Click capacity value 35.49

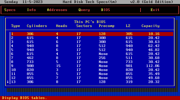tap(154, 74)
